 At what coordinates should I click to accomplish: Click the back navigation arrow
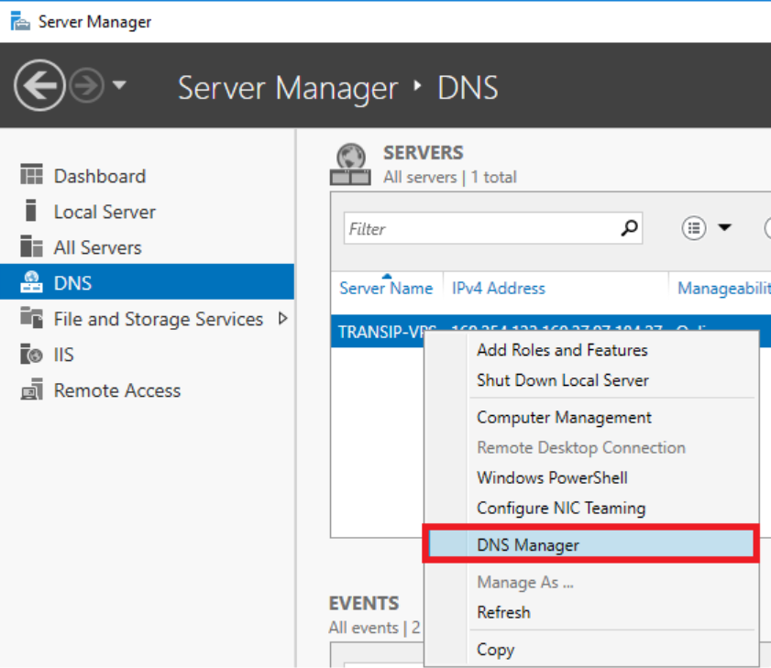click(x=39, y=87)
